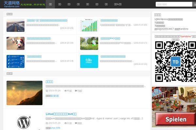The height and width of the screenshot is (130, 196).
Task: Open the highlighted first navigation menu item
Action: pyautogui.click(x=50, y=4)
